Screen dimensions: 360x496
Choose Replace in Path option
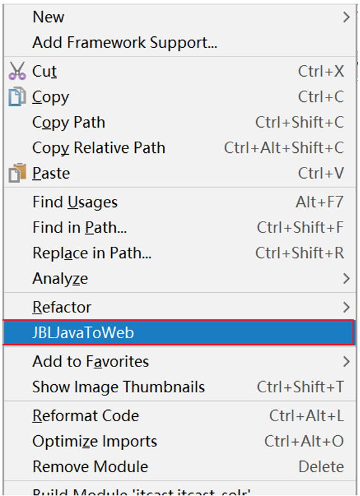(x=179, y=253)
